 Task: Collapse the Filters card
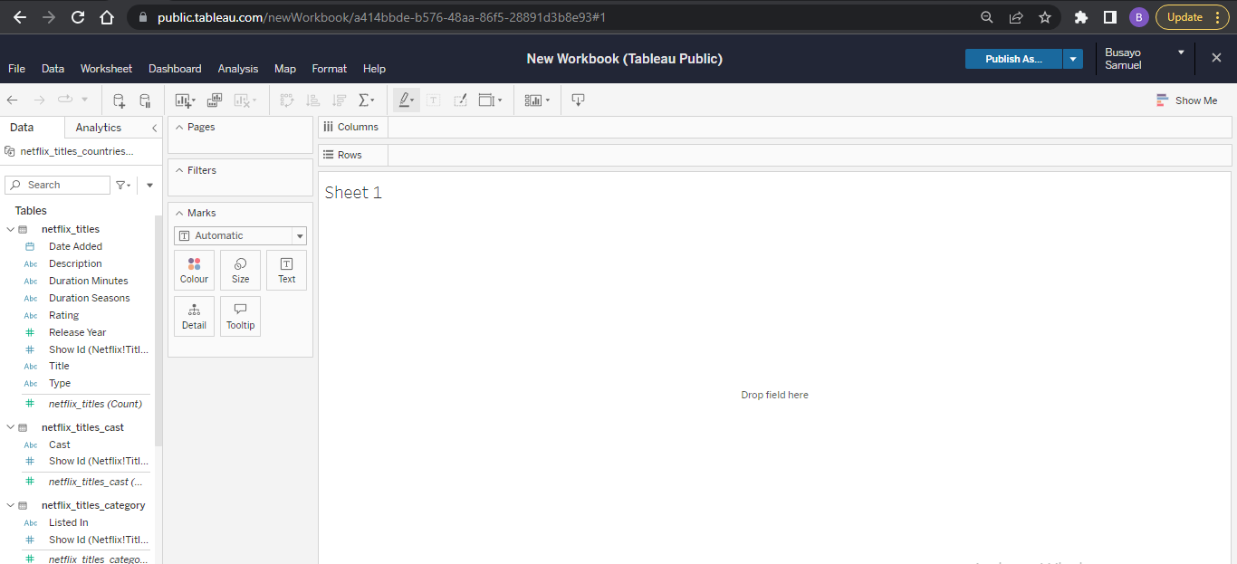click(x=178, y=170)
